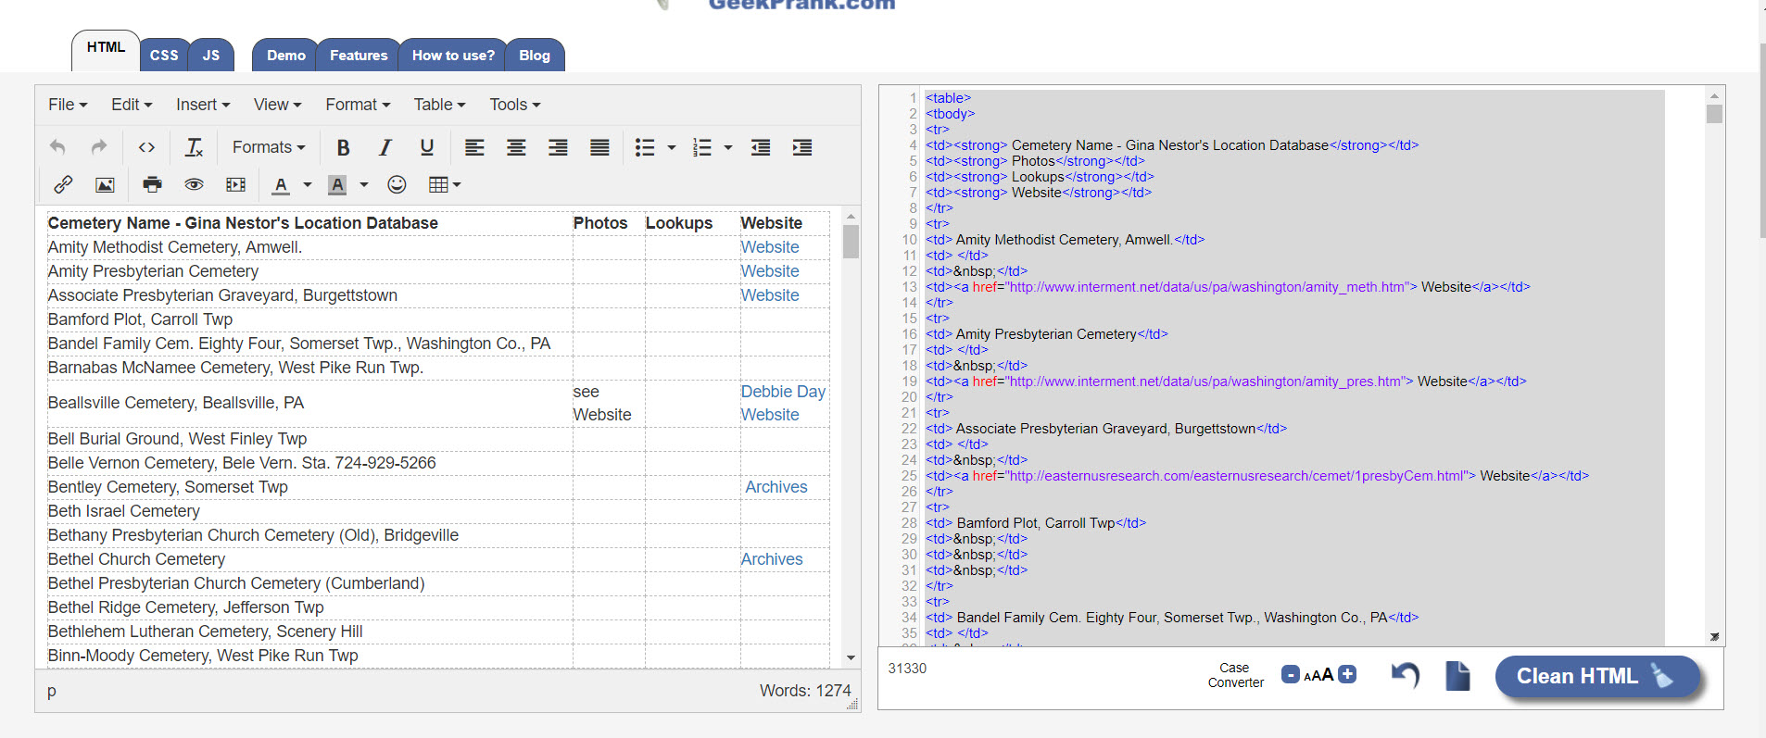Click the Words: 1274 counter
The image size is (1766, 738).
804,691
